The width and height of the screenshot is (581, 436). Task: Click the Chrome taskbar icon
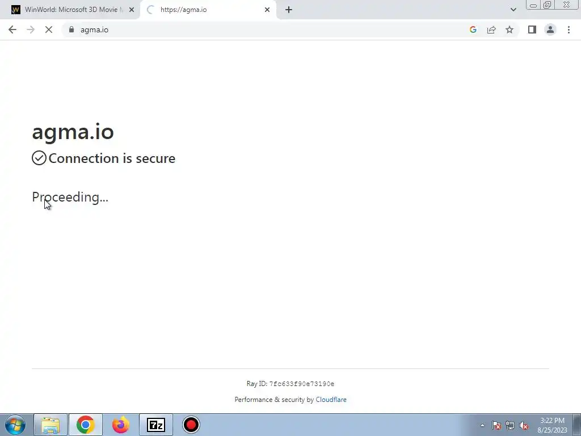pyautogui.click(x=86, y=425)
